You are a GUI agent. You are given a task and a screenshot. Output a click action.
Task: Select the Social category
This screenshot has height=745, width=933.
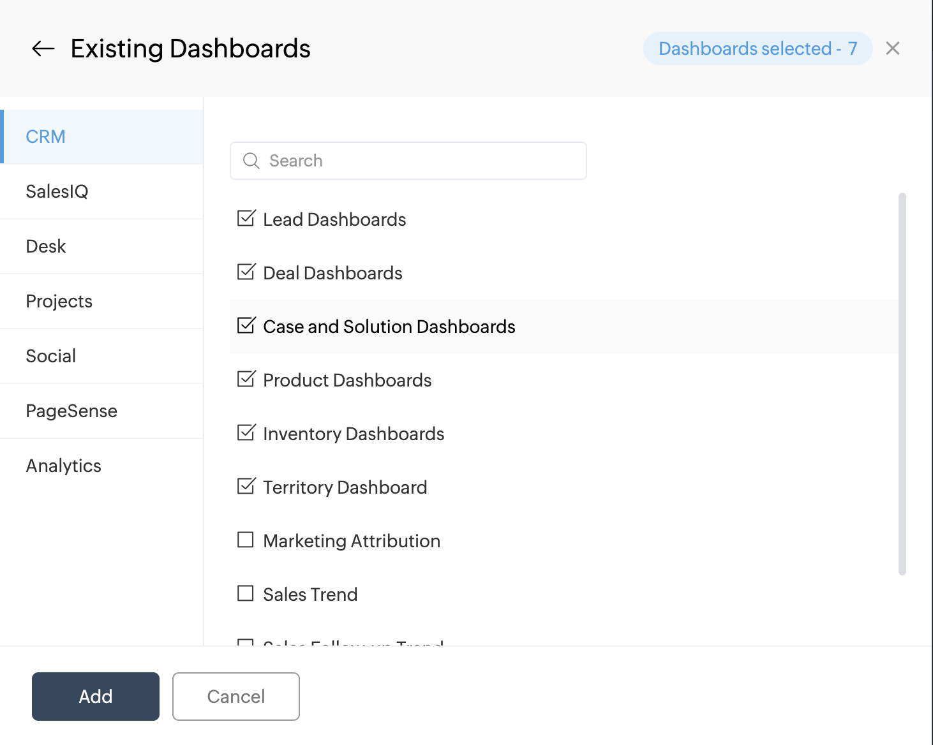coord(101,356)
